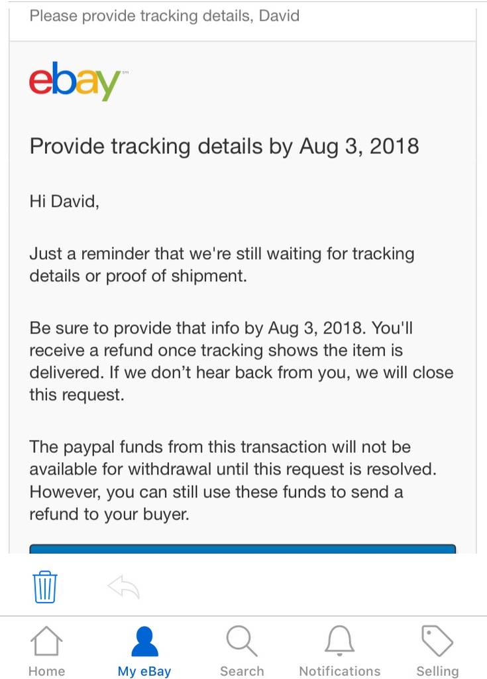Tap the greyed reply arrow icon
This screenshot has width=487, height=679.
click(123, 587)
